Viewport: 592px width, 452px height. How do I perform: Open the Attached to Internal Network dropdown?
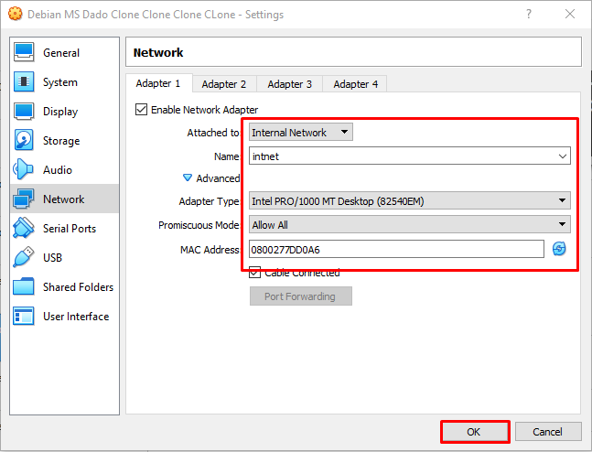coord(301,132)
